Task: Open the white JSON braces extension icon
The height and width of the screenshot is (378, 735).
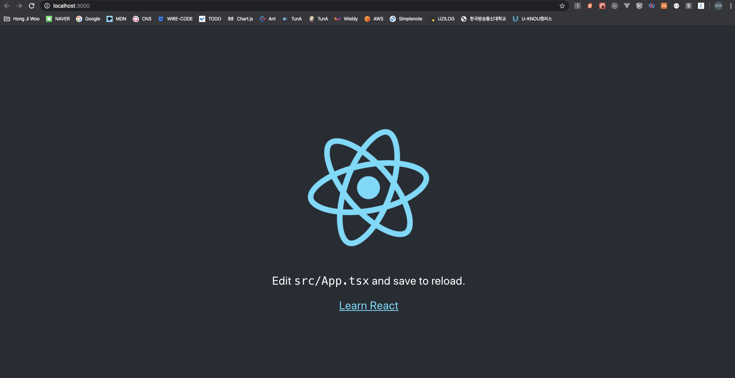Action: click(676, 6)
